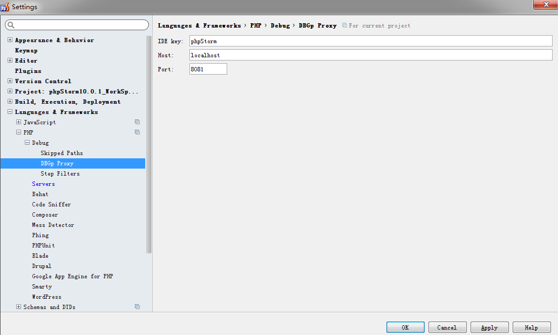Collapse the PHP node
The image size is (558, 335).
(18, 132)
